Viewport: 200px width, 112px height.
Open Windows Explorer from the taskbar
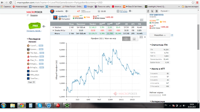pyautogui.click(x=13, y=105)
